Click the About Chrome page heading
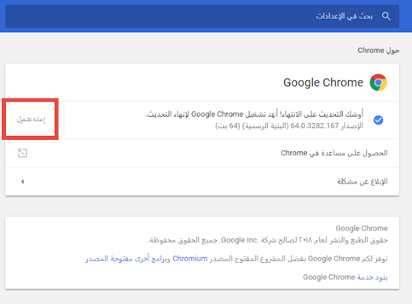The width and height of the screenshot is (412, 304). pos(379,50)
